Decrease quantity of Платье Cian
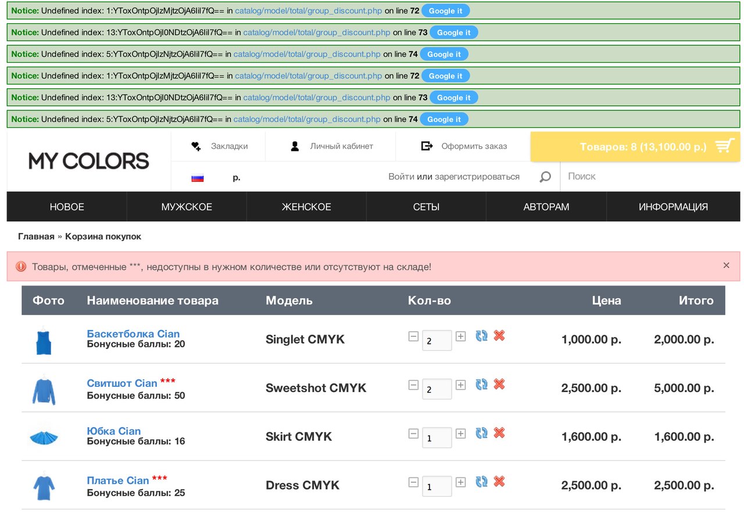This screenshot has width=744, height=517. [x=413, y=482]
